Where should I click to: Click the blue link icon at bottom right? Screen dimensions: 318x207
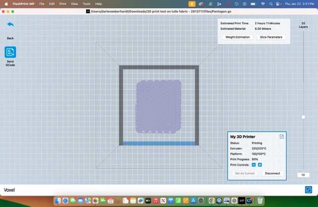tap(308, 190)
